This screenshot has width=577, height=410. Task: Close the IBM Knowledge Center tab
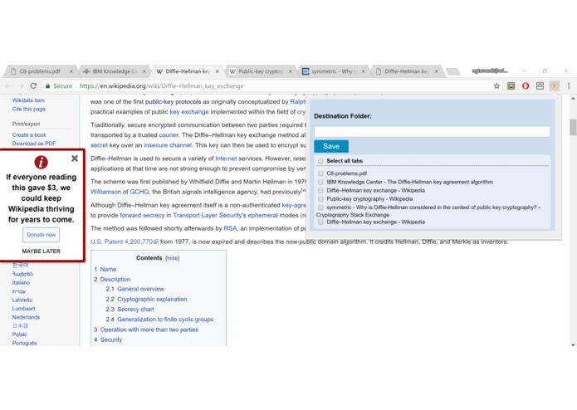click(x=144, y=71)
